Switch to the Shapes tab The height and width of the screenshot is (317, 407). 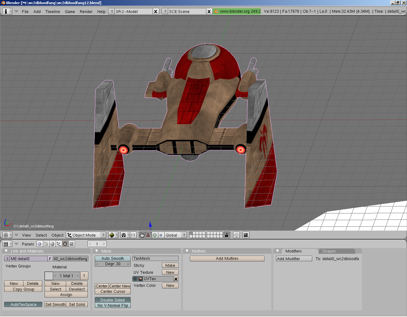[x=329, y=251]
